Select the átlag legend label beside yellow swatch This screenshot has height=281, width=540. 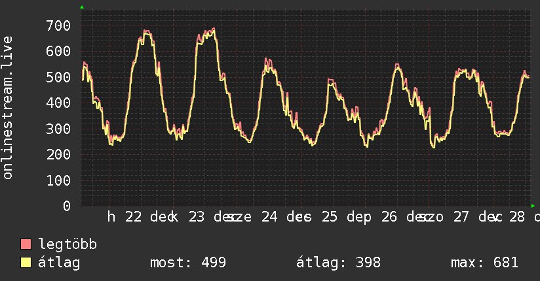(x=59, y=263)
